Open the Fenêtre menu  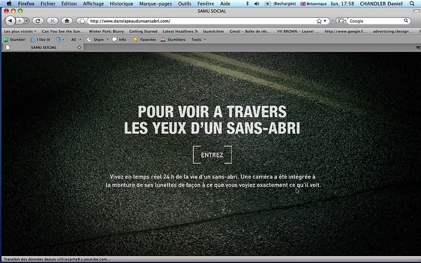pos(206,4)
